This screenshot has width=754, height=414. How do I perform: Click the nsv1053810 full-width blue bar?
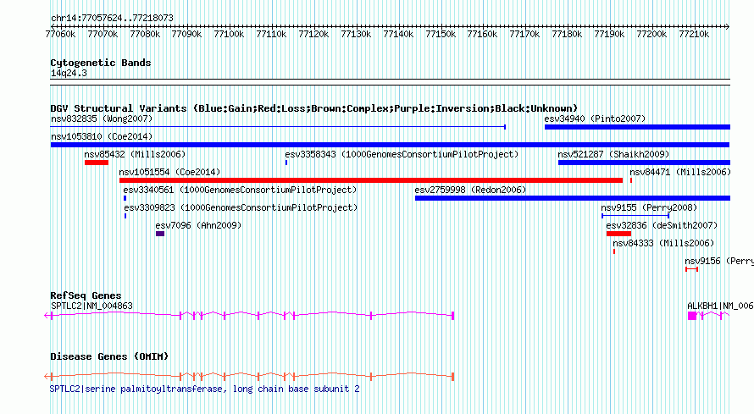[390, 145]
